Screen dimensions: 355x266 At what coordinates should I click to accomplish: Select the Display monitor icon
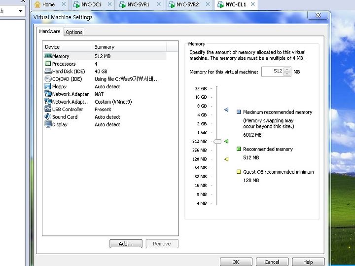48,124
